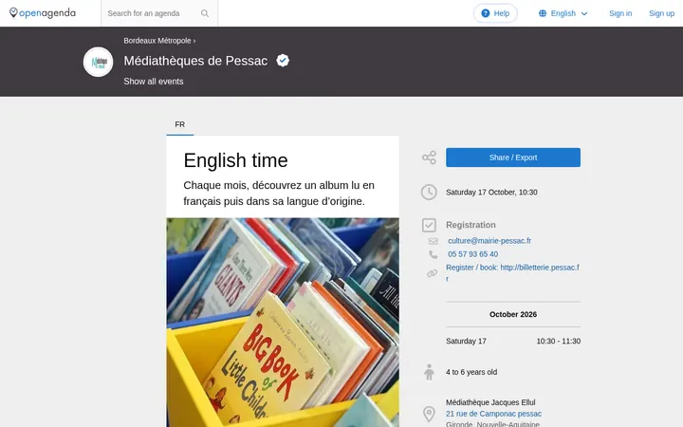Screen dimensions: 683x427
Task: Click the Share / Export button
Action: pyautogui.click(x=513, y=158)
